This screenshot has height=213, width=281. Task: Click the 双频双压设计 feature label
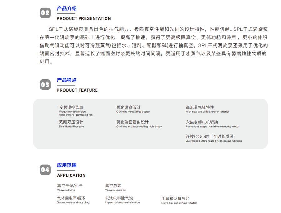(71, 122)
